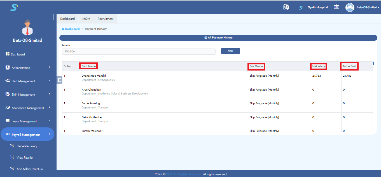Expand the Leave Management submenu arrow
381x177 pixels.
pos(49,121)
